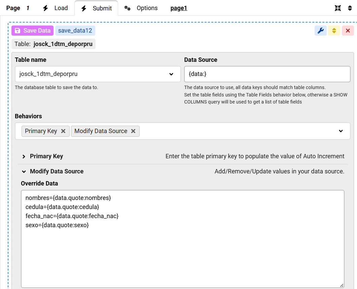Remove the Modify Data Source behavior tag
Image resolution: width=357 pixels, height=289 pixels.
pyautogui.click(x=133, y=131)
